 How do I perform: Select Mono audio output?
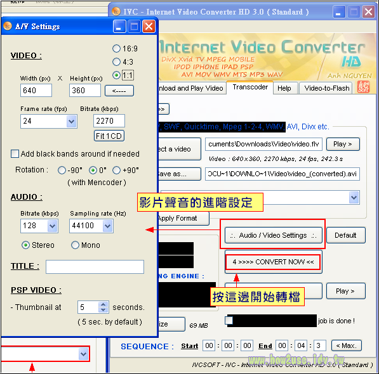(75, 245)
